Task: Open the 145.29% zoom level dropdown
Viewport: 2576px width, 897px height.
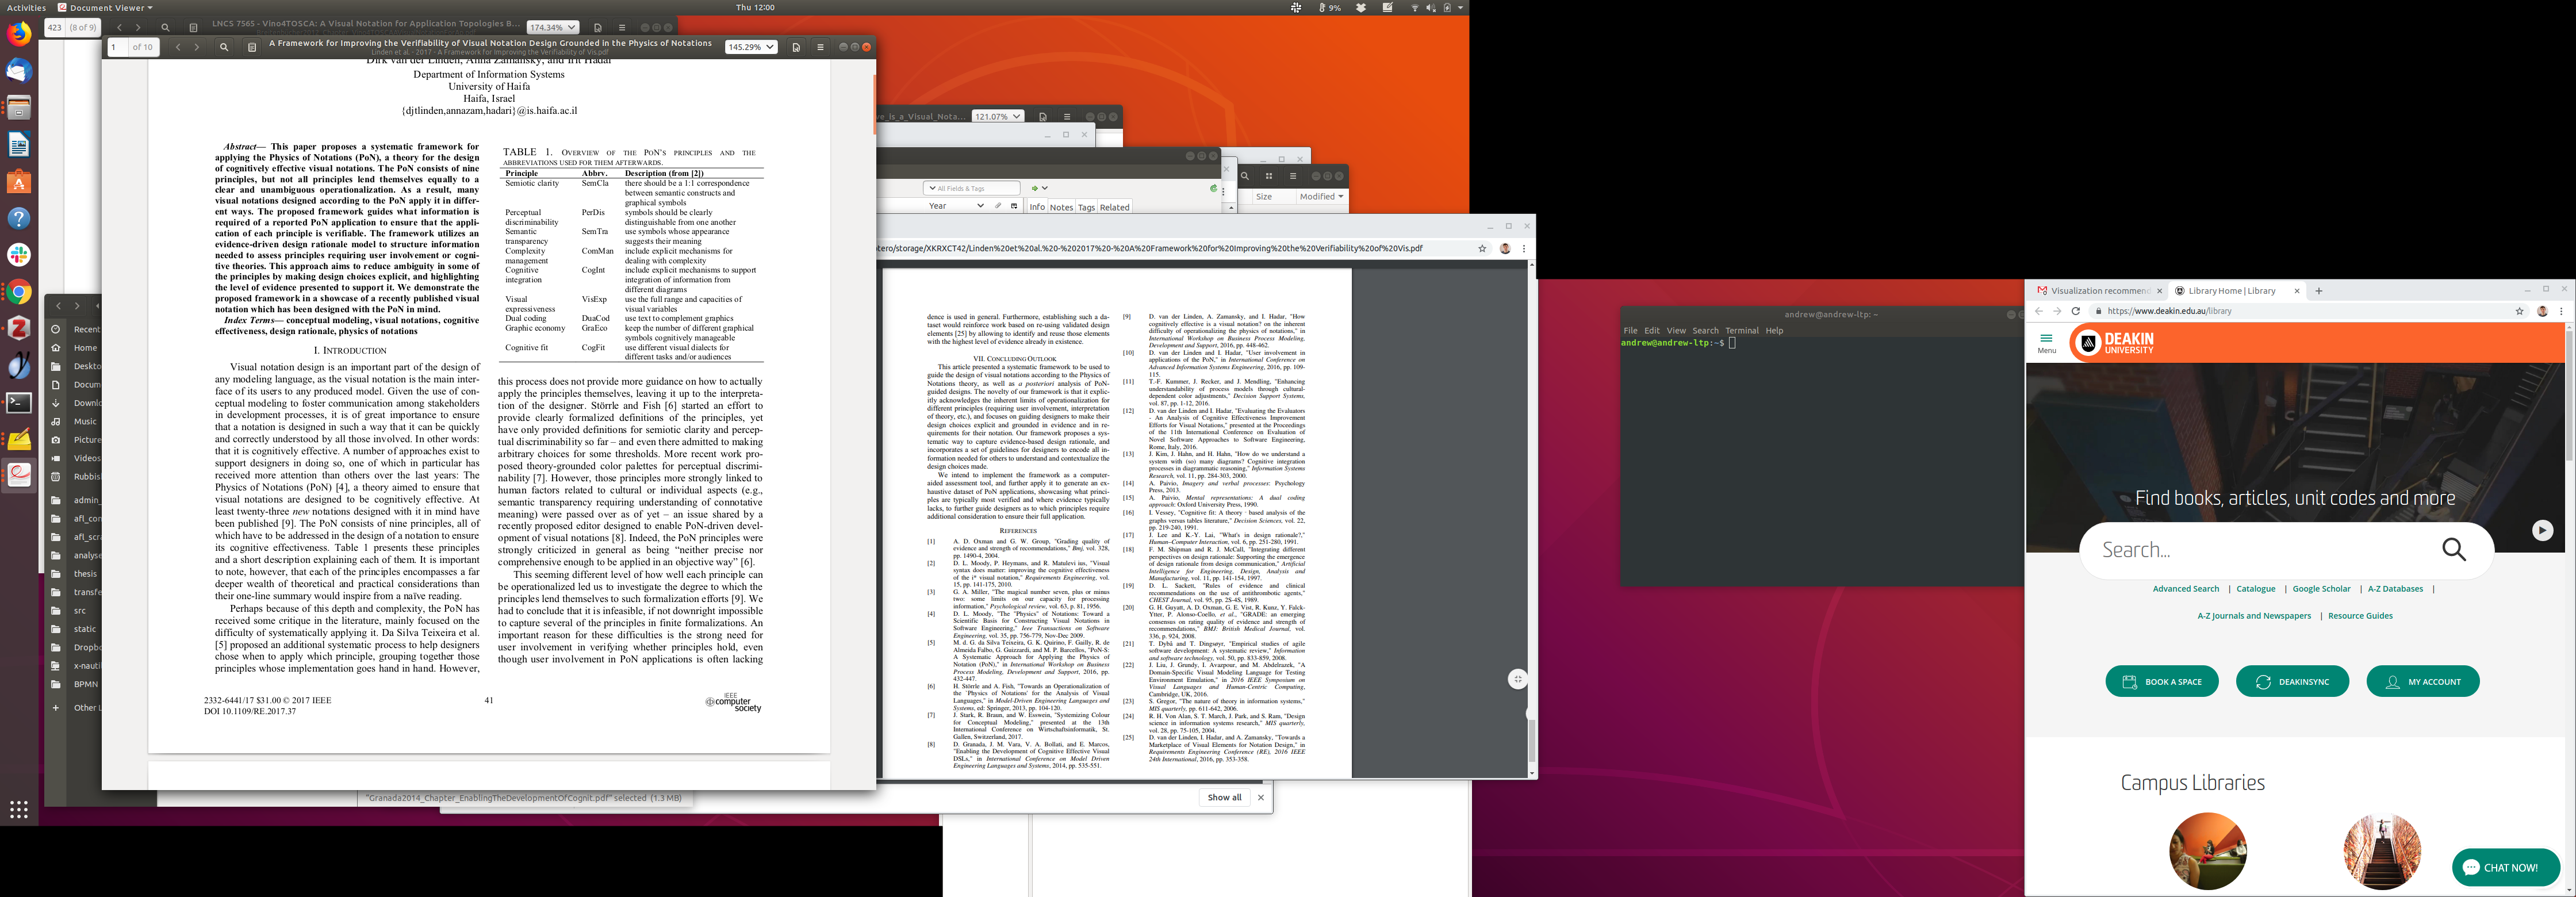Action: click(x=750, y=47)
